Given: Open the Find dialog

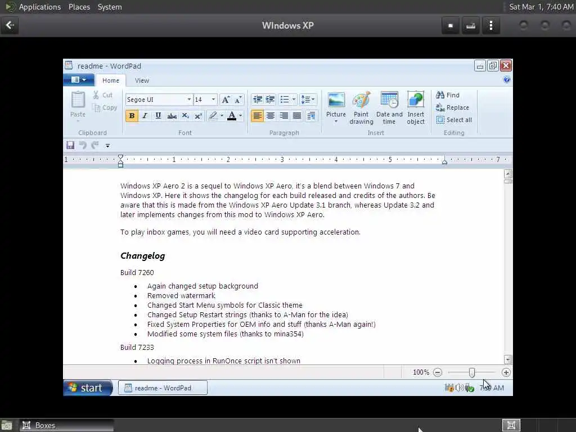Looking at the screenshot, I should (x=447, y=95).
